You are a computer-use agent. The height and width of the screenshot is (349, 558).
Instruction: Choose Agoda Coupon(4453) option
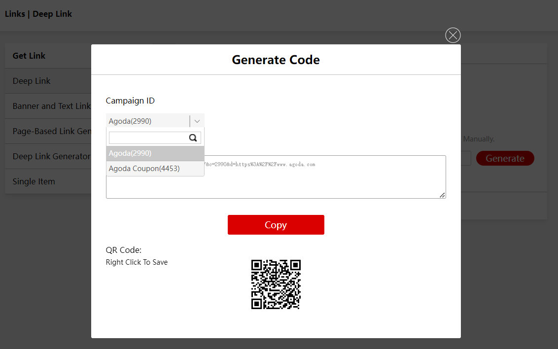(155, 168)
